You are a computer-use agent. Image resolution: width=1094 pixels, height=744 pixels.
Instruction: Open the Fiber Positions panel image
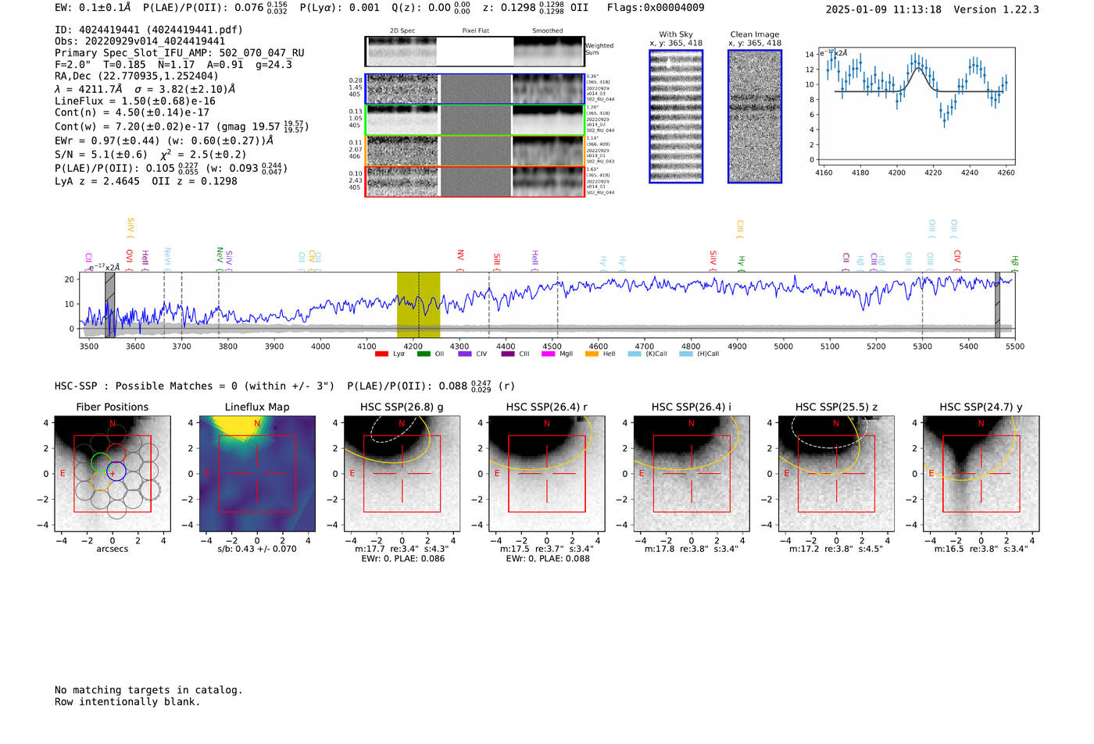[113, 473]
